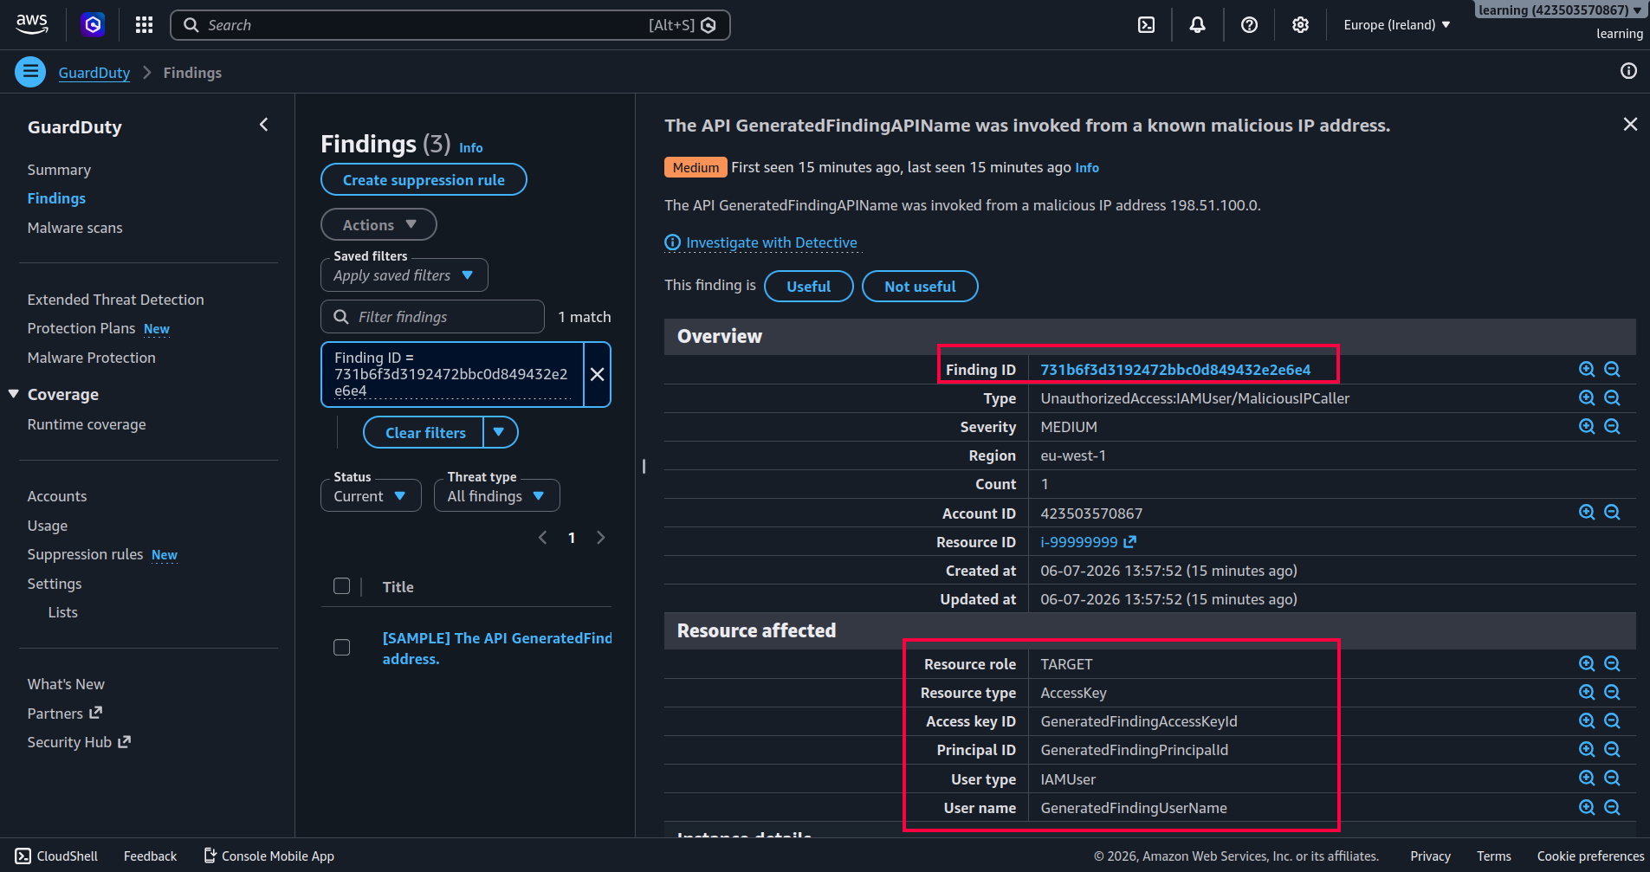The image size is (1650, 872).
Task: Open Malware scans in the sidebar
Action: (x=74, y=228)
